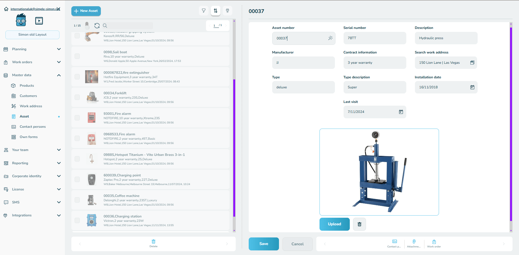Open the Simon mascot icon
This screenshot has height=255, width=519.
click(x=21, y=21)
